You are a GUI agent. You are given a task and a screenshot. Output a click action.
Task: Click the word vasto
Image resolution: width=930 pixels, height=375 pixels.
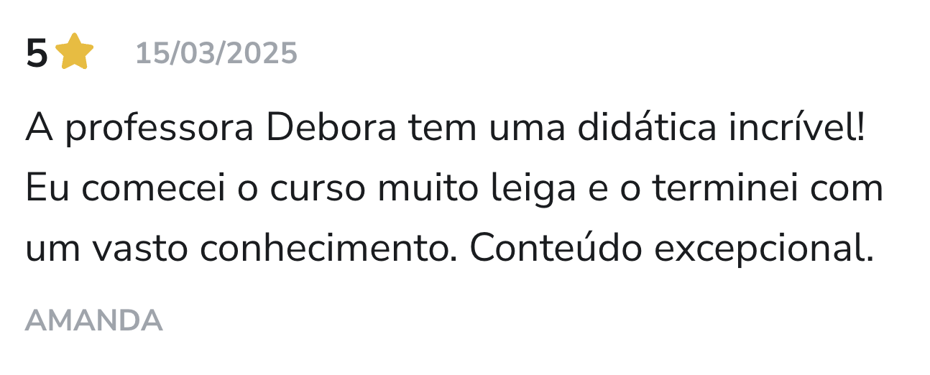click(142, 249)
